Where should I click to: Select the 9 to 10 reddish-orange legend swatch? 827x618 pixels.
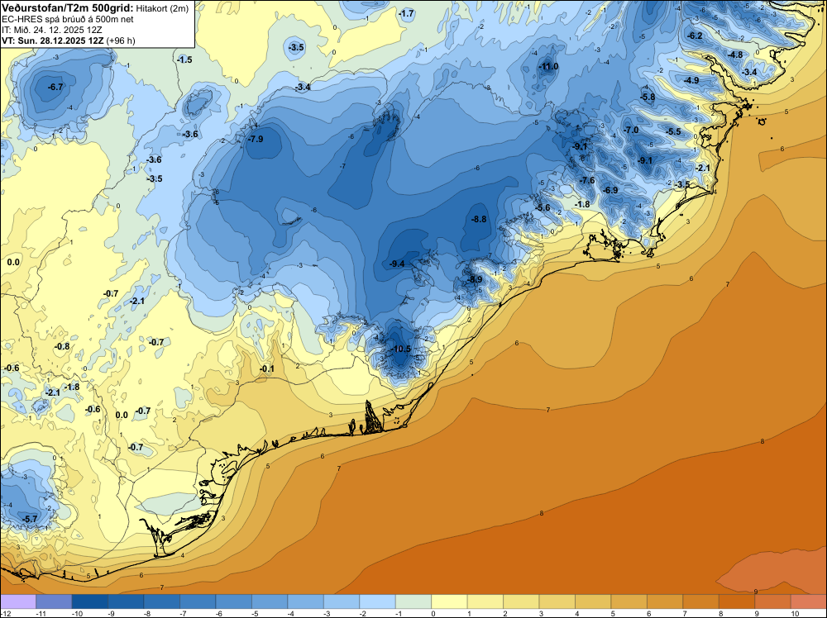click(772, 601)
